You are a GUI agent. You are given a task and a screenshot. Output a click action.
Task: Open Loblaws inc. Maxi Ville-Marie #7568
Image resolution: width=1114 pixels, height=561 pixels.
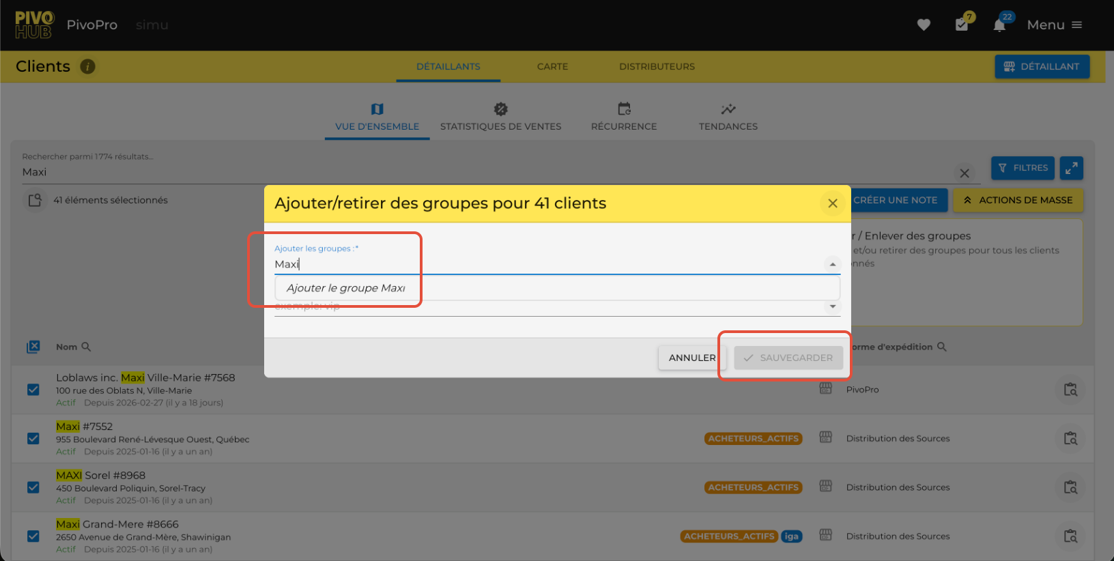(145, 377)
